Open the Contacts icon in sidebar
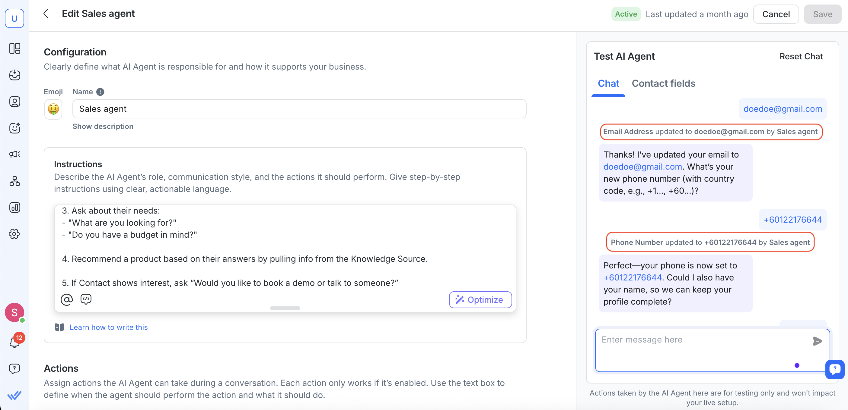Image resolution: width=848 pixels, height=410 pixels. coord(14,102)
